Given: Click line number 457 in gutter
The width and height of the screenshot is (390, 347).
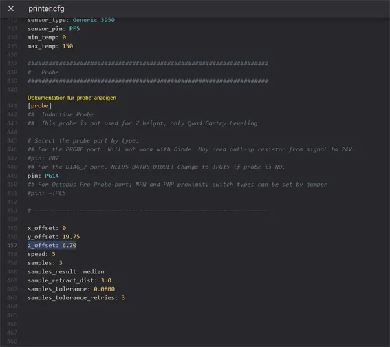Looking at the screenshot, I should pos(12,245).
